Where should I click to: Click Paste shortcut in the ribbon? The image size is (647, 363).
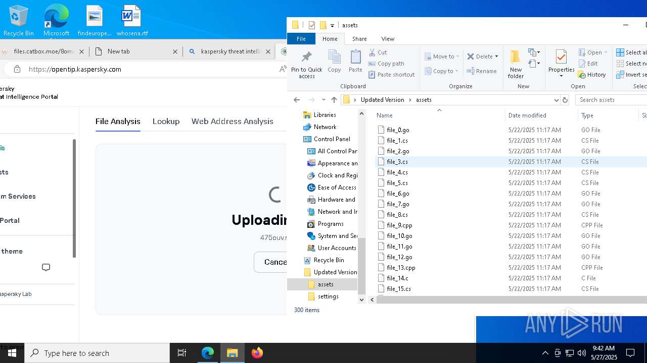(391, 75)
